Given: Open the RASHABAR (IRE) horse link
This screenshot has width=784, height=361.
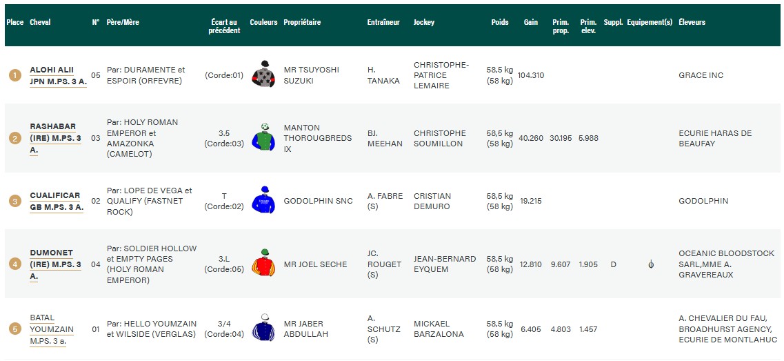Looking at the screenshot, I should point(55,138).
